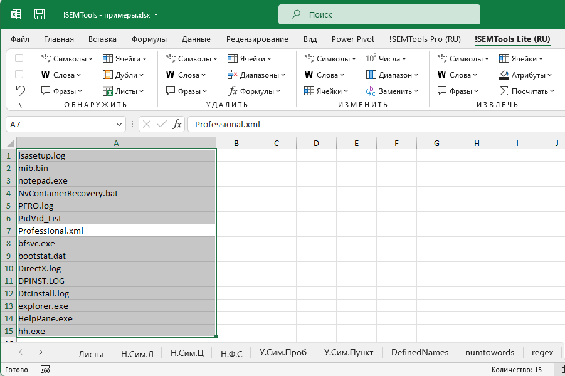This screenshot has width=565, height=376.
Task: Open the numtowords sheet tab
Action: 490,352
